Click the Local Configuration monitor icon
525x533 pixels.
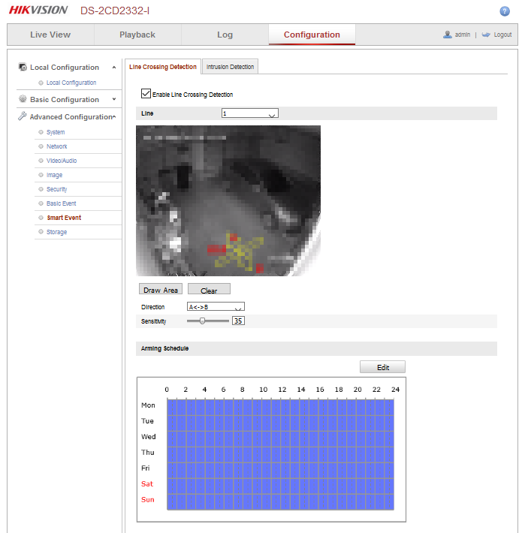tap(23, 68)
